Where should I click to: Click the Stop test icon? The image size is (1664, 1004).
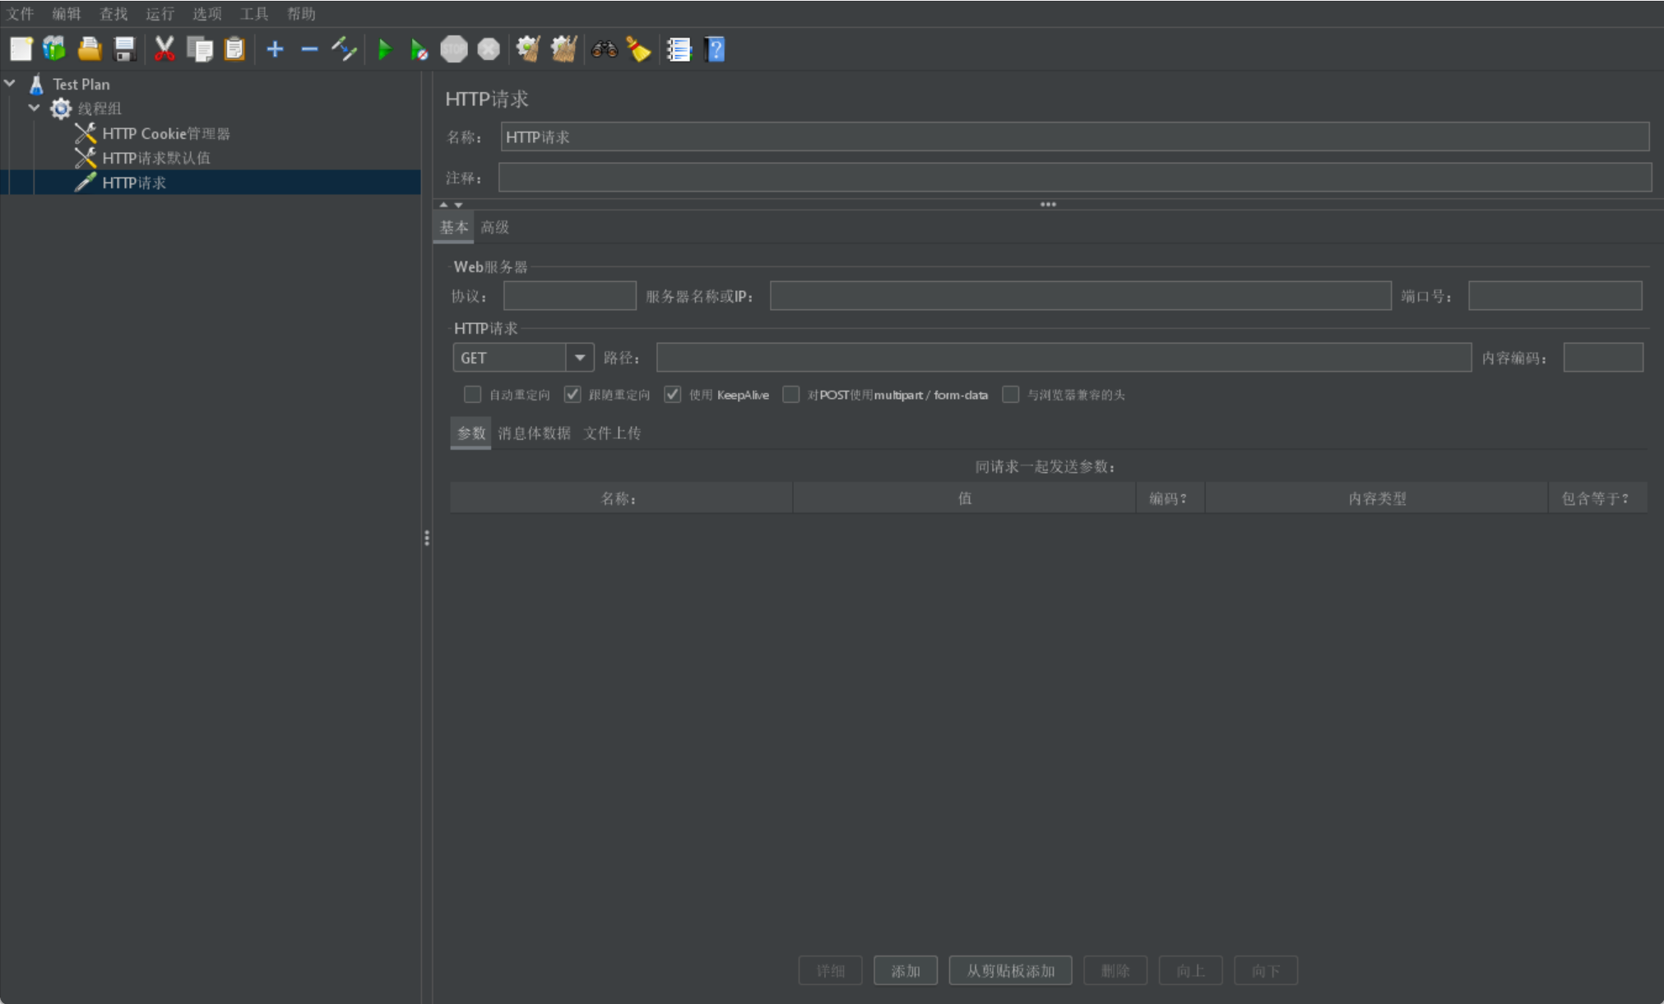(454, 49)
